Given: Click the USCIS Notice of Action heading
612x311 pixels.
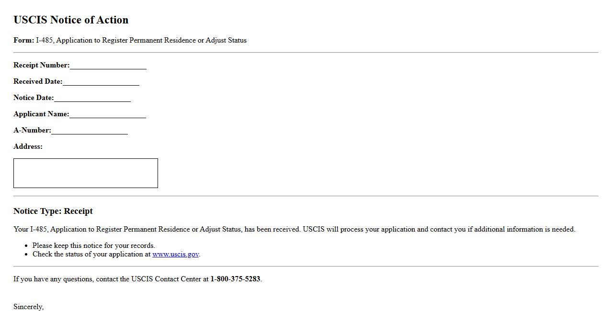Looking at the screenshot, I should (x=71, y=20).
